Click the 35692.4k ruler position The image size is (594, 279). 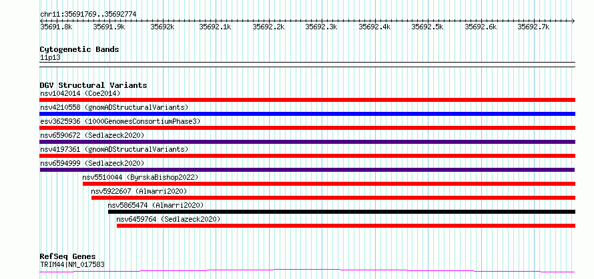(374, 27)
